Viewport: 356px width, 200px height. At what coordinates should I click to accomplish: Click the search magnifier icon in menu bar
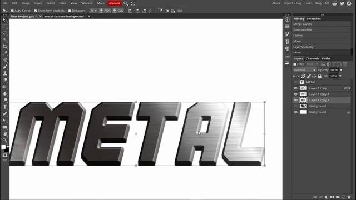[126, 3]
